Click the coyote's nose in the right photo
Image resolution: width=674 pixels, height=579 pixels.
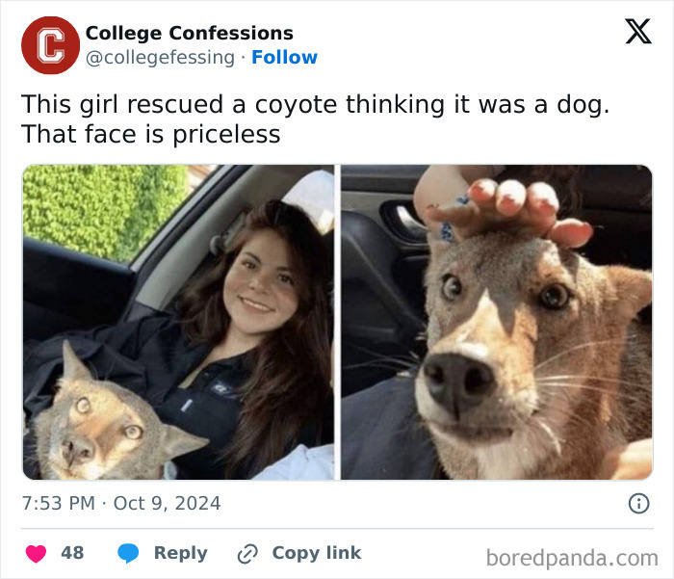(457, 381)
